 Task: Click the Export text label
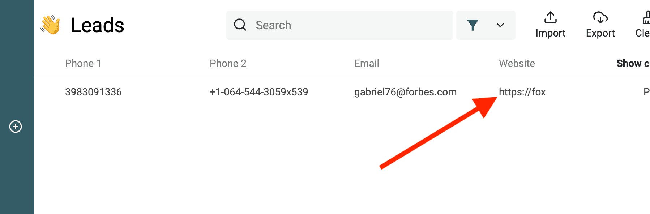tap(600, 33)
